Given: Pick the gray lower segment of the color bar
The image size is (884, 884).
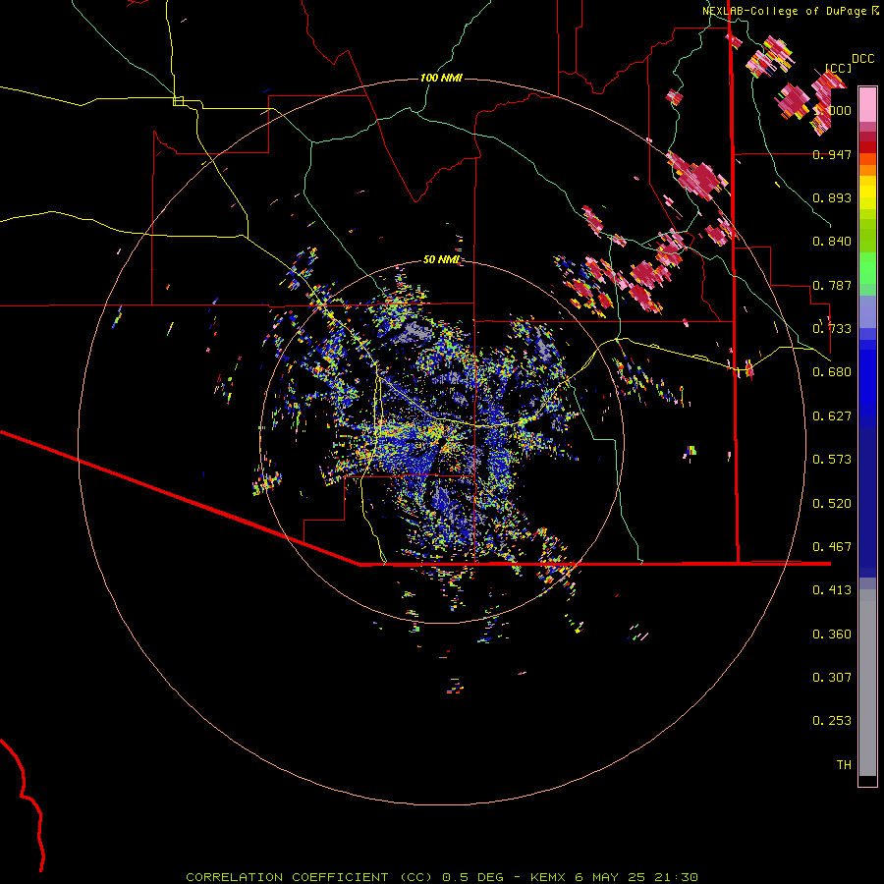Looking at the screenshot, I should [867, 683].
